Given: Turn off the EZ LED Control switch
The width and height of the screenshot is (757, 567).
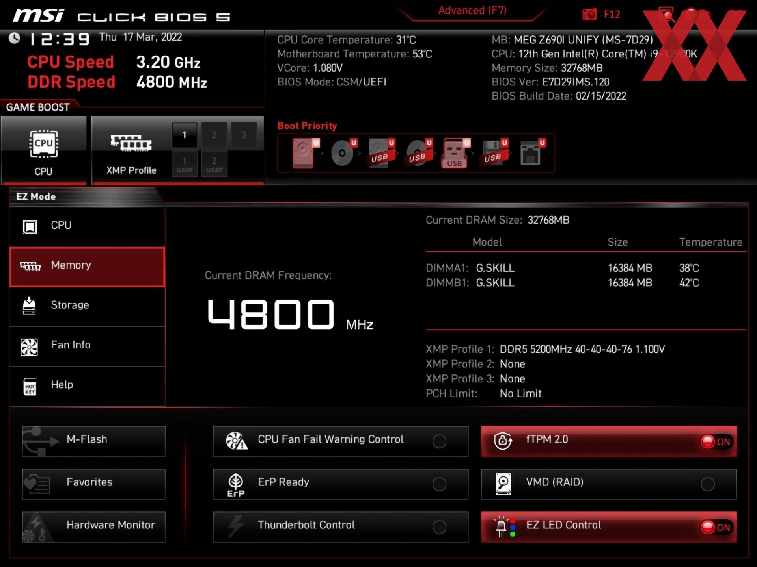Looking at the screenshot, I should 716,527.
